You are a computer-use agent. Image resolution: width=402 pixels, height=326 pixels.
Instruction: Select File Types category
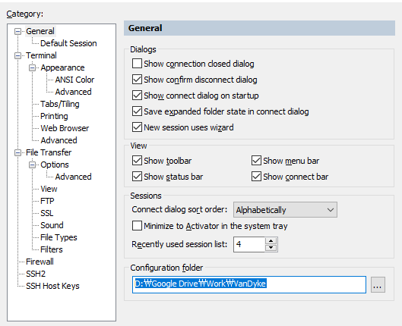pos(59,237)
